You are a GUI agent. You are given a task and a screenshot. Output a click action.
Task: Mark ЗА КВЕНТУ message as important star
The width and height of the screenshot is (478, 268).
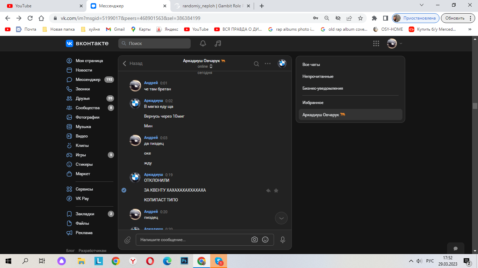276,191
